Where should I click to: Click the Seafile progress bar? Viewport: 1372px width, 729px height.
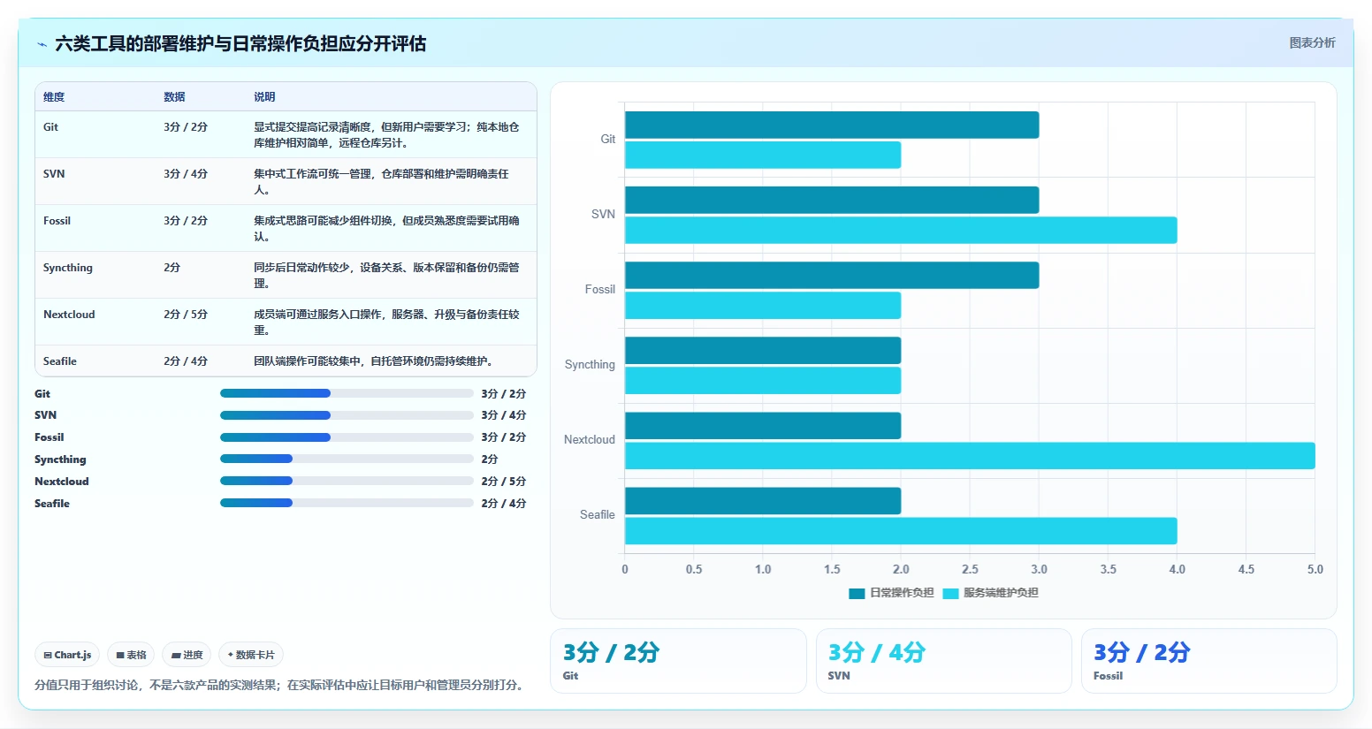347,503
